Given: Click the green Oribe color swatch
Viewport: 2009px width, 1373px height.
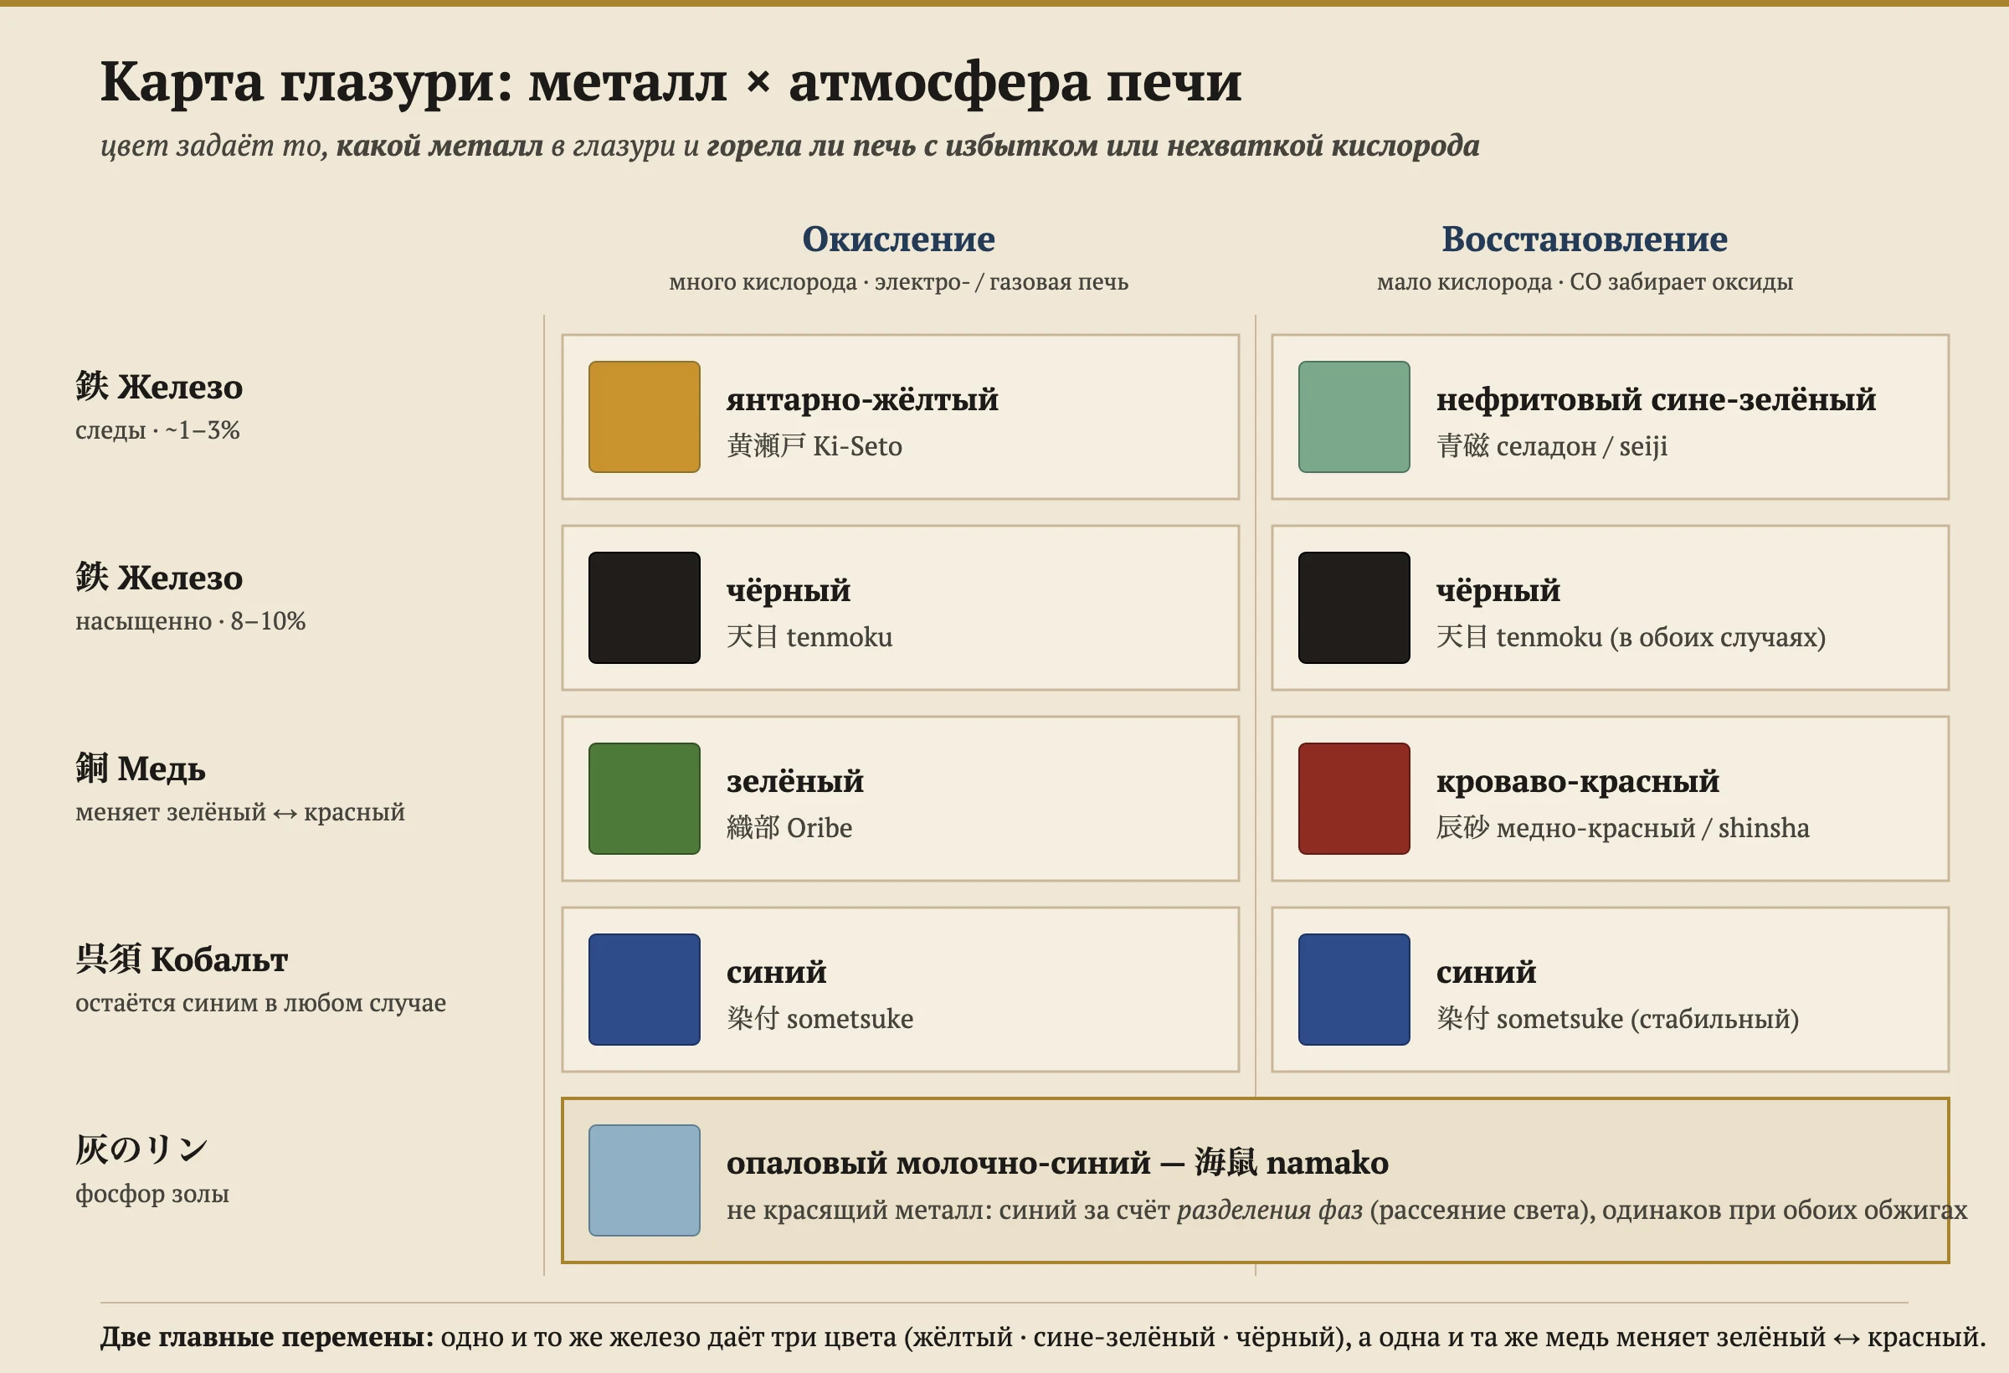Looking at the screenshot, I should (x=644, y=799).
